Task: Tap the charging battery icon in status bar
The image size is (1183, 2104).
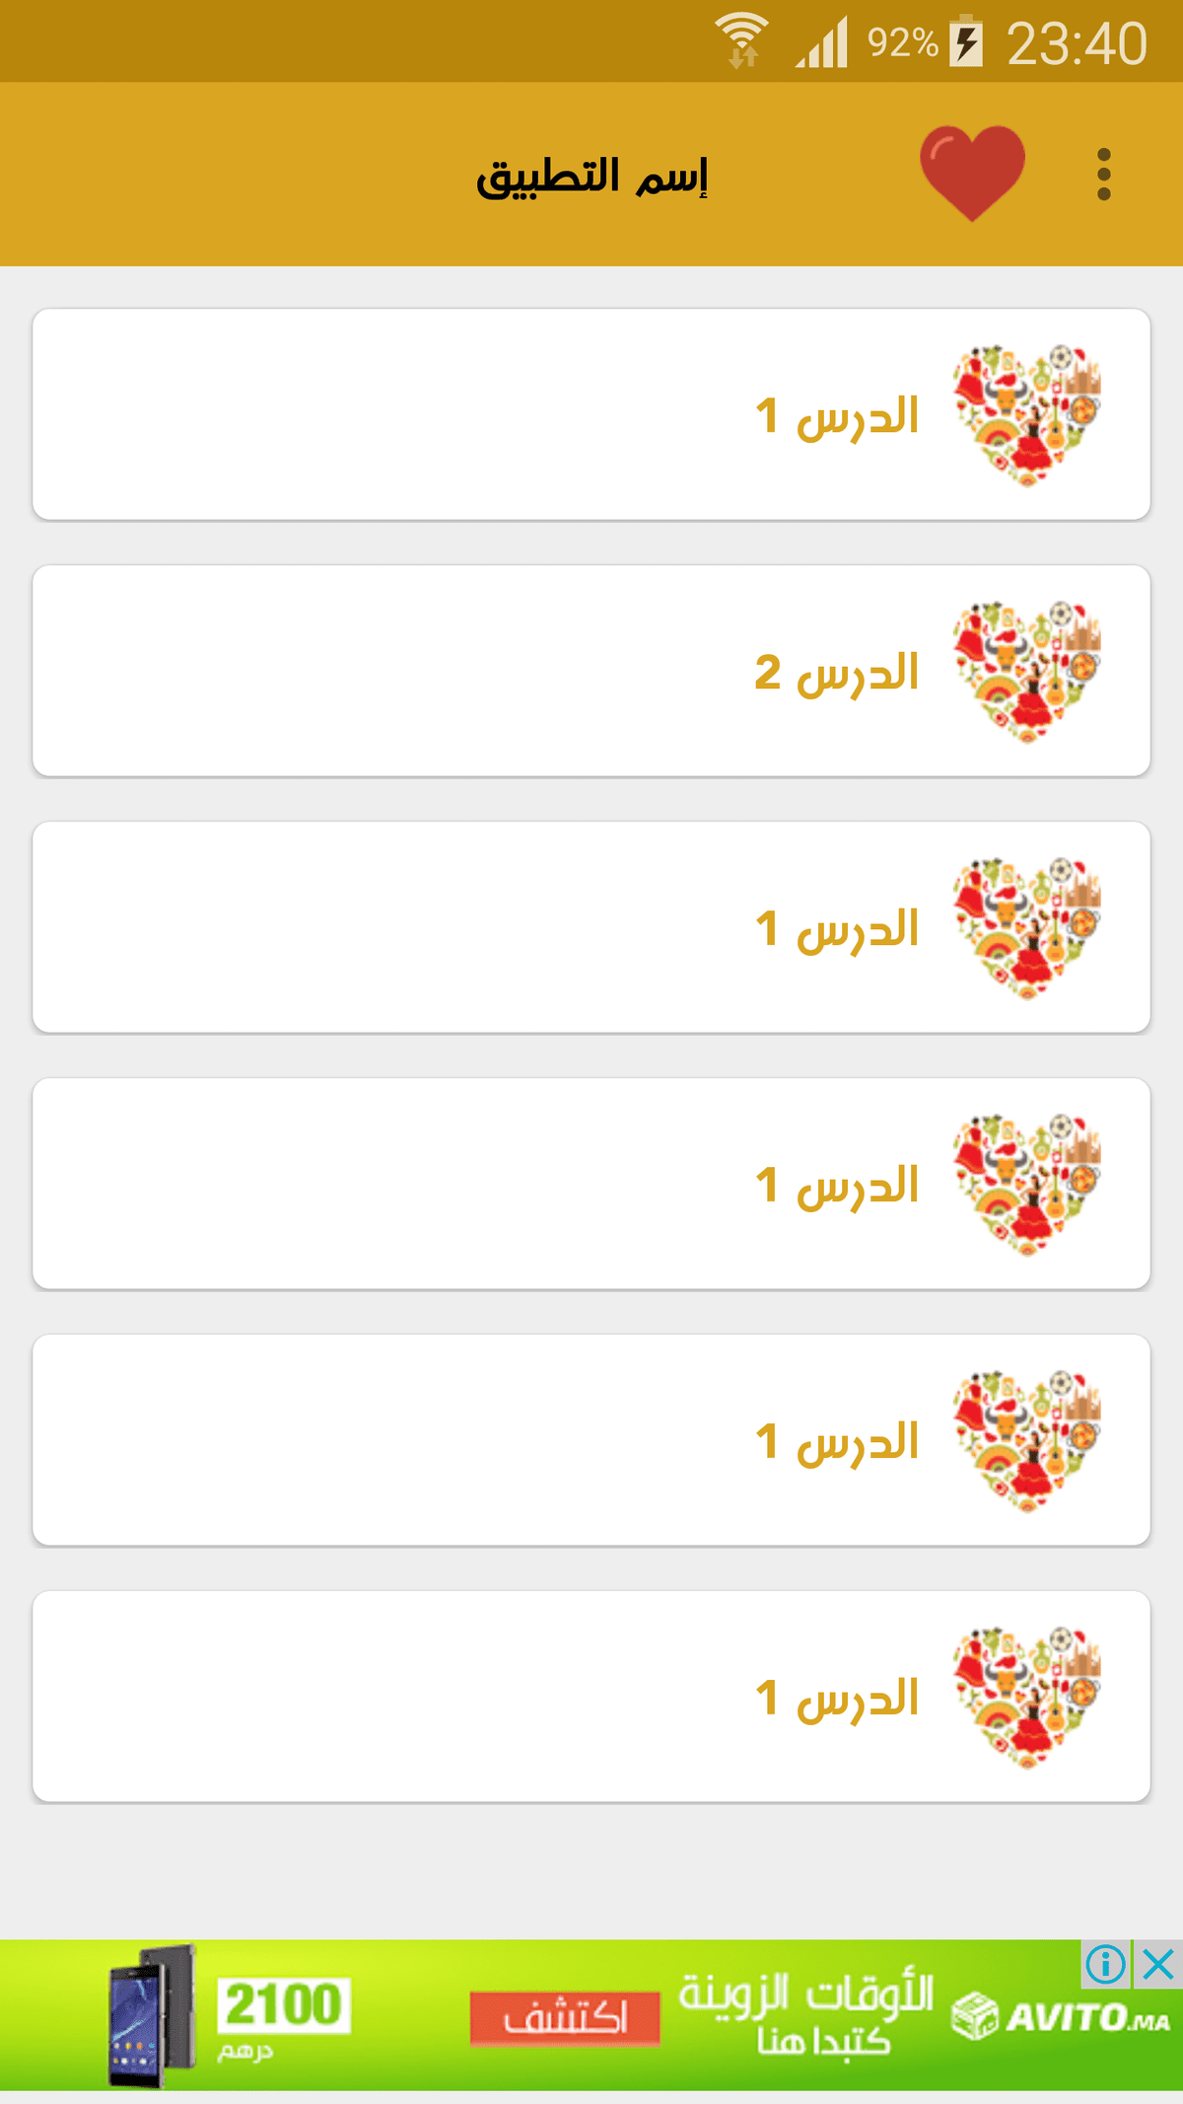Action: pyautogui.click(x=966, y=41)
